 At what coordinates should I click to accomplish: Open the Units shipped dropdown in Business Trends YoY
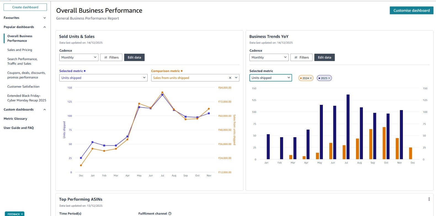pos(270,78)
